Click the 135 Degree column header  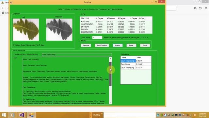[133, 18]
